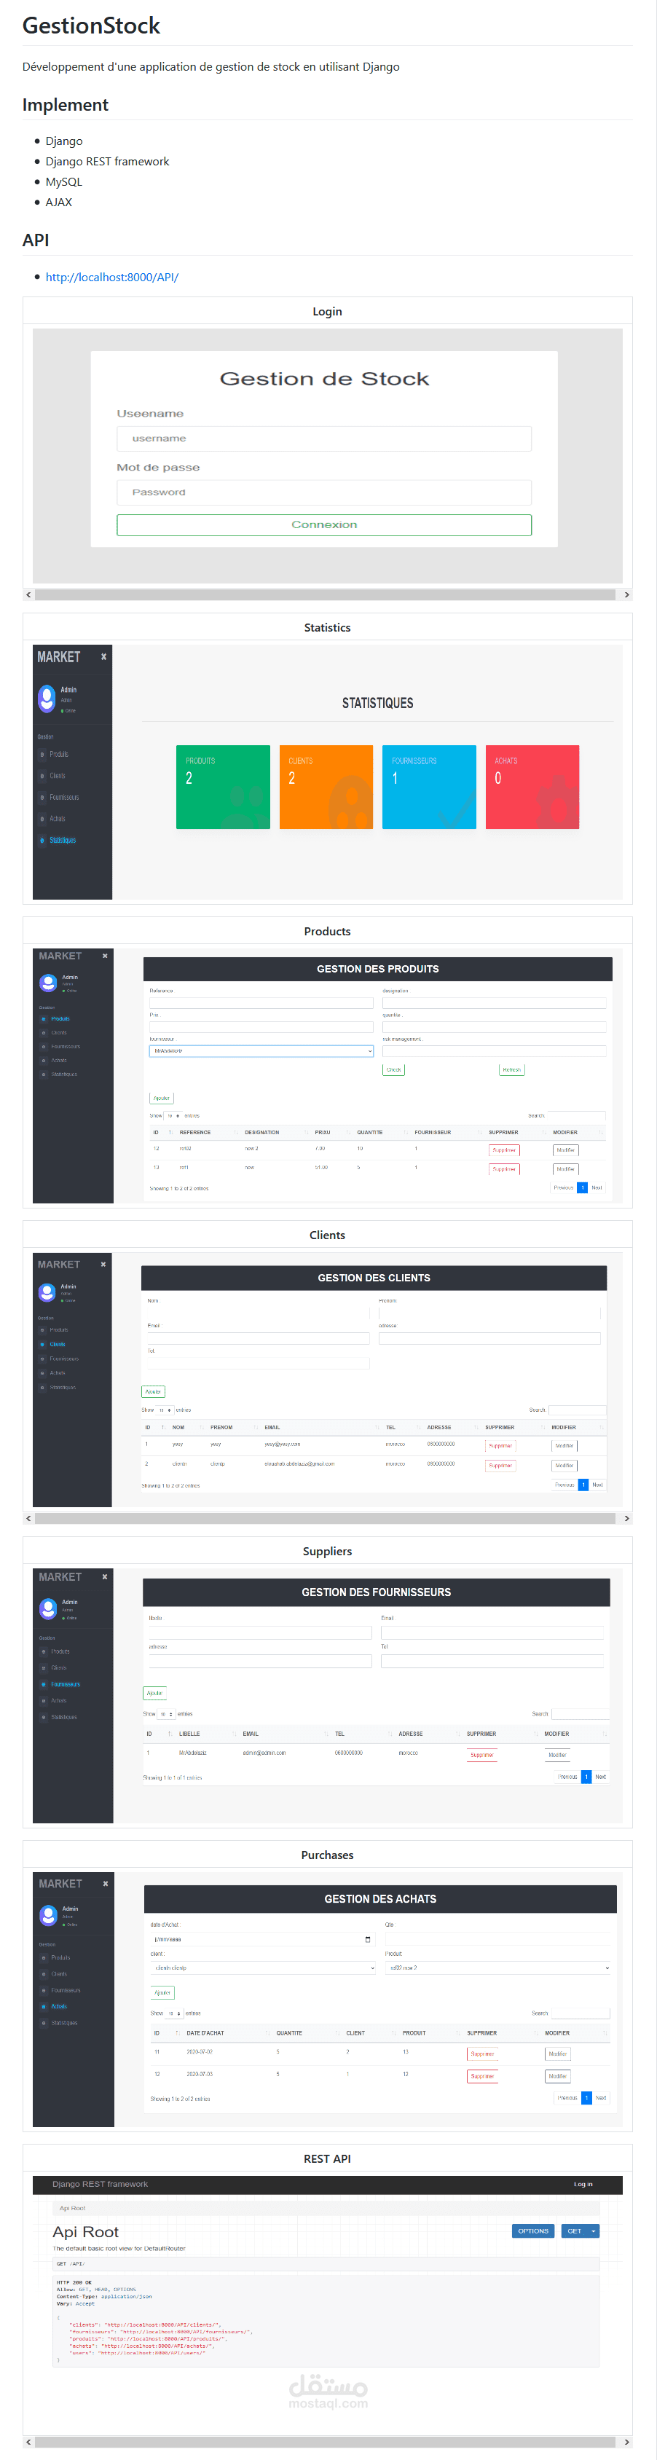Click Next in Fournisseurs table pagination
Image resolution: width=657 pixels, height=2460 pixels.
601,1777
